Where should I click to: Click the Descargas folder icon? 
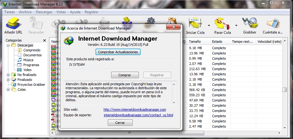pos(14,45)
